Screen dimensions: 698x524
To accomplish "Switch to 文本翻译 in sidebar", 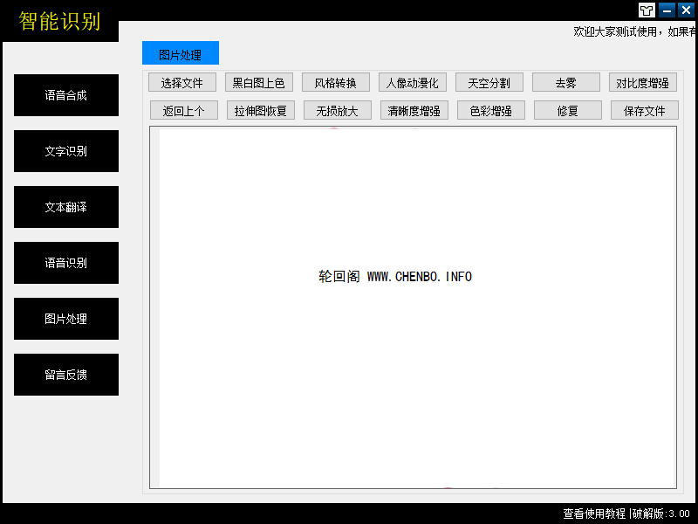I will 66,207.
